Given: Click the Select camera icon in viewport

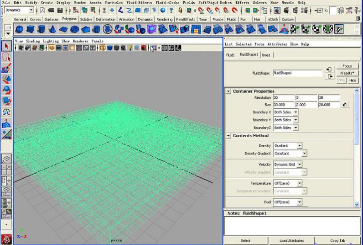Looking at the screenshot, I should click(21, 48).
